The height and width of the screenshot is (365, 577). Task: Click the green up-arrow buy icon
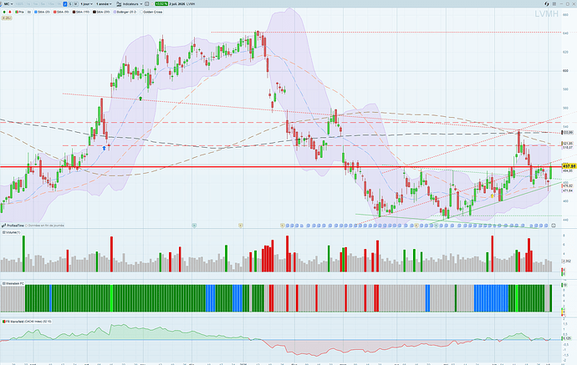pos(4,13)
